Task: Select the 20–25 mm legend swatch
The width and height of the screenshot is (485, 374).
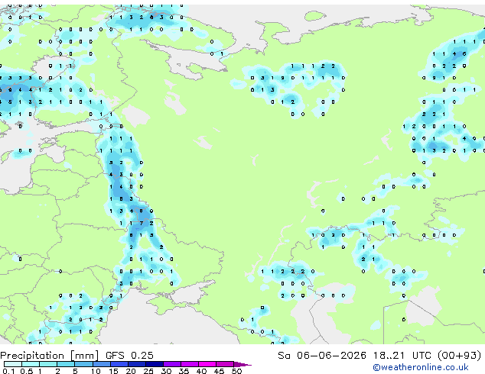Action: pyautogui.click(x=137, y=364)
